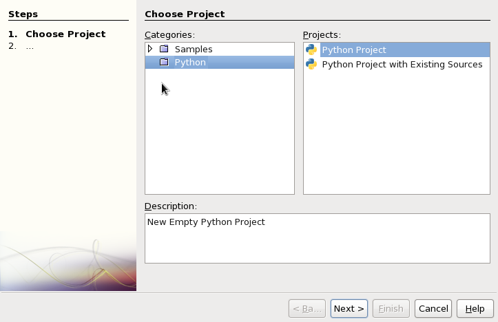This screenshot has height=322, width=498.
Task: Click the disabled Finish button
Action: point(391,309)
